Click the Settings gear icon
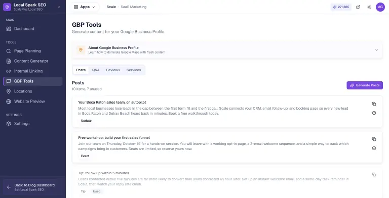389x198 pixels. 9,124
